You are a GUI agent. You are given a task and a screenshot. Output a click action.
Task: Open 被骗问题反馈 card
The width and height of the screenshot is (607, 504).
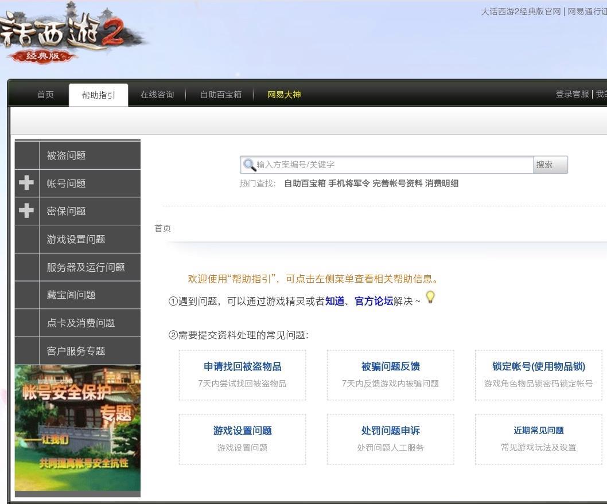point(390,375)
